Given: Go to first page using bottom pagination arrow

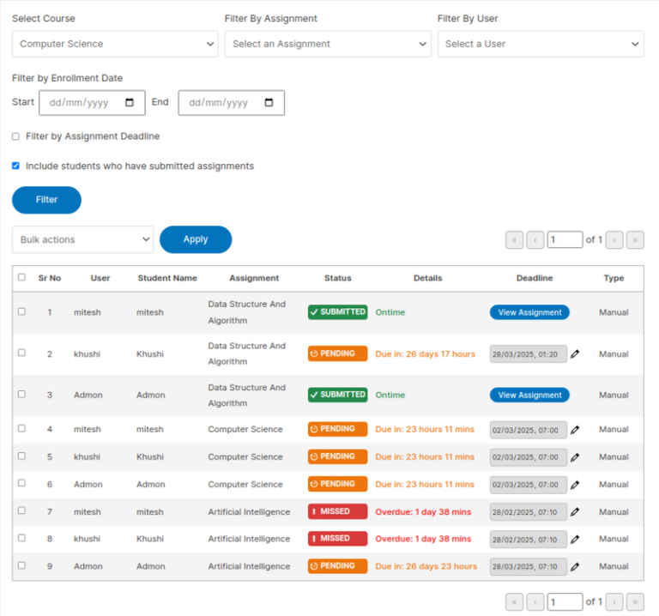Looking at the screenshot, I should (515, 601).
